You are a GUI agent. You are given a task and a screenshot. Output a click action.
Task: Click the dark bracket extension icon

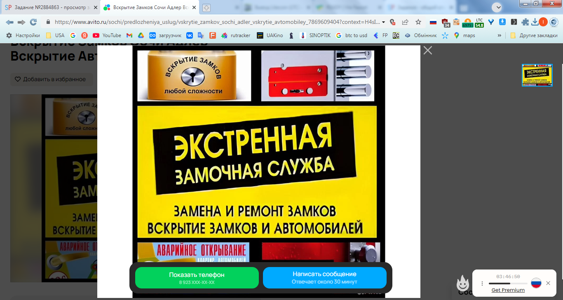[x=514, y=22]
